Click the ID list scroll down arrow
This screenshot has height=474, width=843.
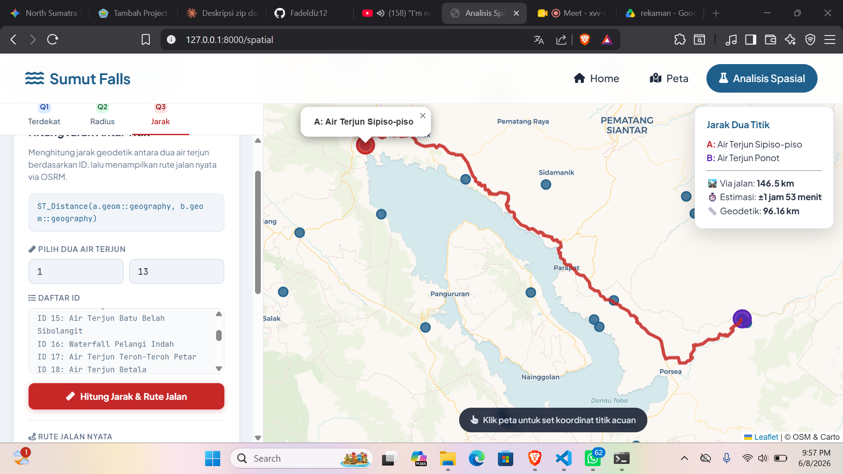click(219, 369)
